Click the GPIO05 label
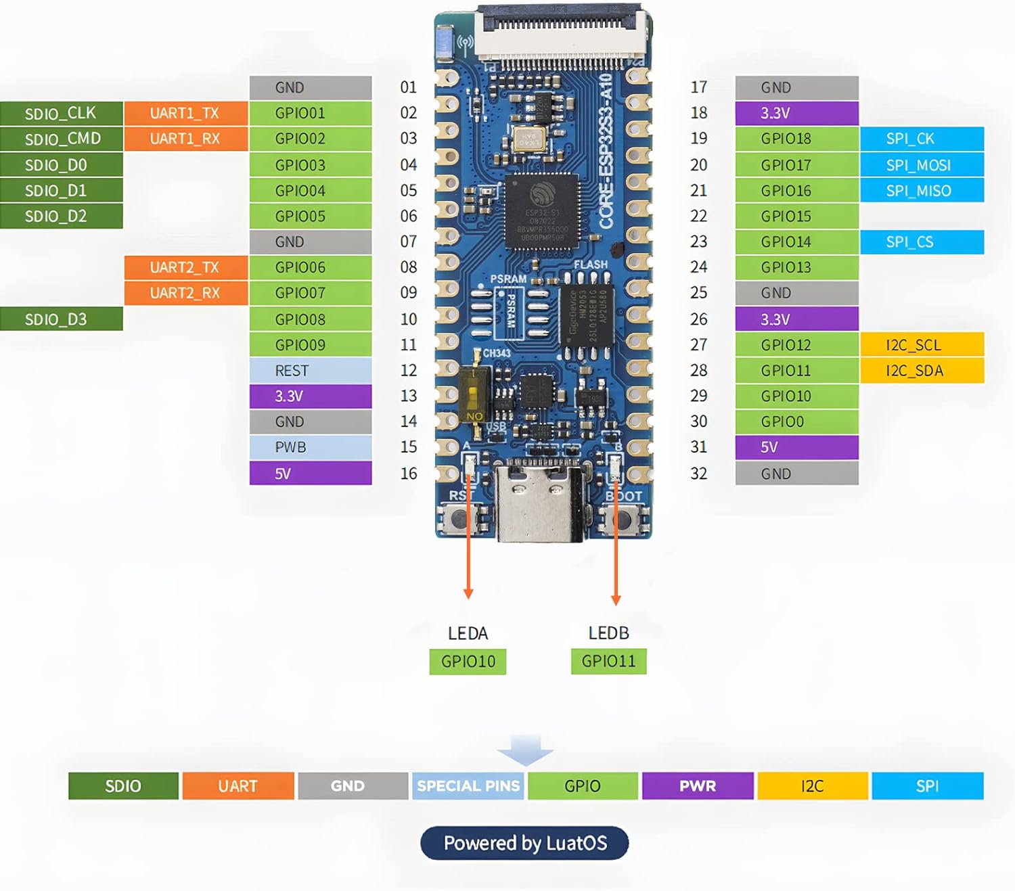1015x891 pixels. coord(311,216)
